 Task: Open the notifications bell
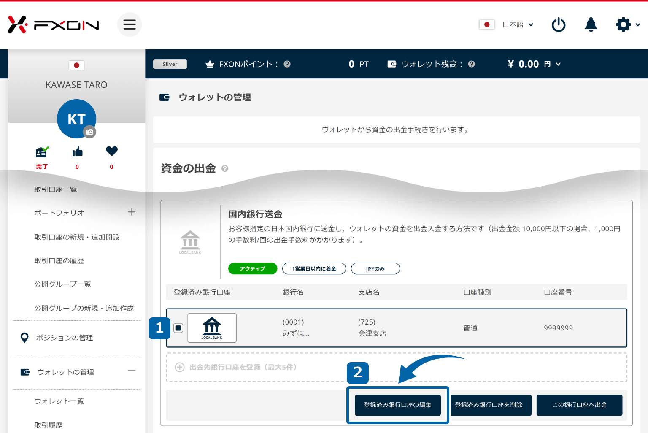[x=591, y=24]
